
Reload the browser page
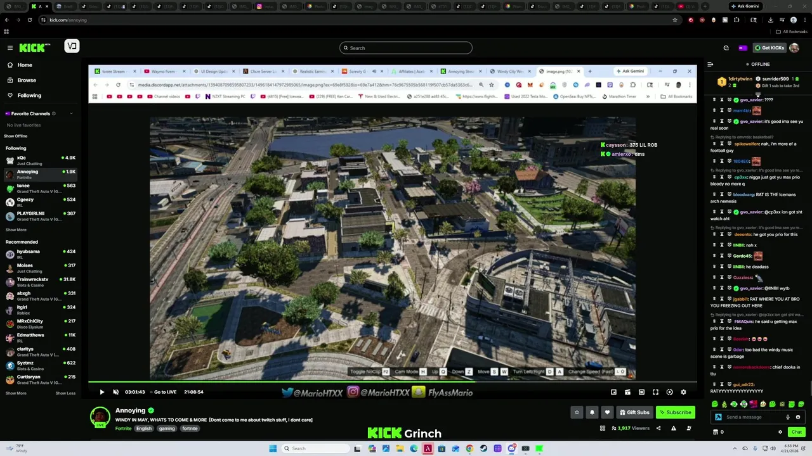click(29, 20)
